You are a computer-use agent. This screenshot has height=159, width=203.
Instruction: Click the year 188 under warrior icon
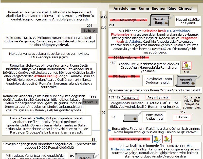coord(187,72)
